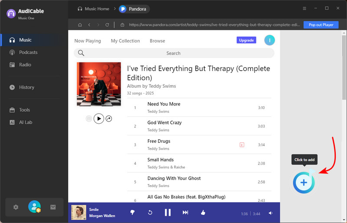This screenshot has height=223, width=347.
Task: Click now playing Smile album thumbnail
Action: pos(79,213)
